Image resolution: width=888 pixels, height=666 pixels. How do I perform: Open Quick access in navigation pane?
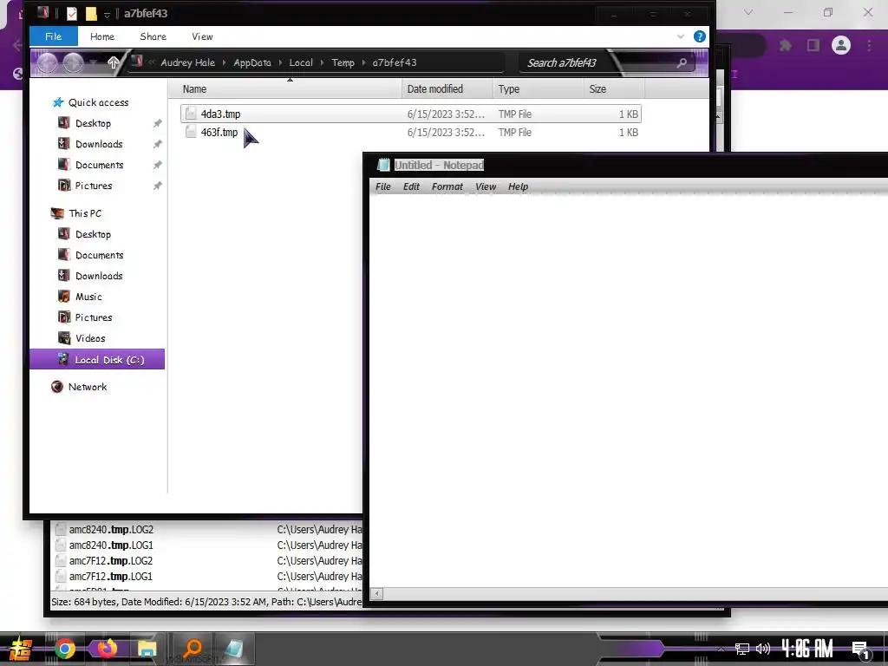point(98,102)
